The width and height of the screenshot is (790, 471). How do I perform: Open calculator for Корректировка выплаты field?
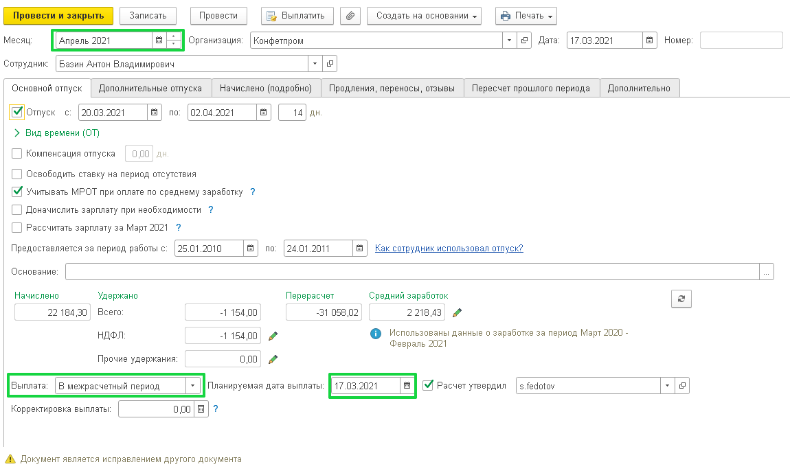[x=201, y=409]
